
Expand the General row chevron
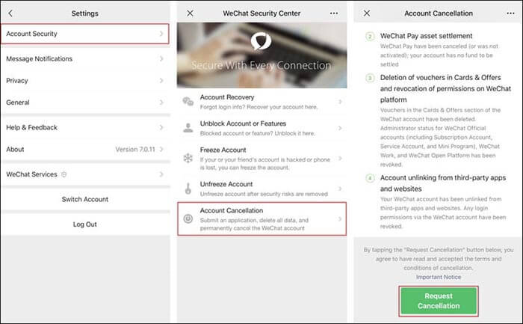(161, 102)
